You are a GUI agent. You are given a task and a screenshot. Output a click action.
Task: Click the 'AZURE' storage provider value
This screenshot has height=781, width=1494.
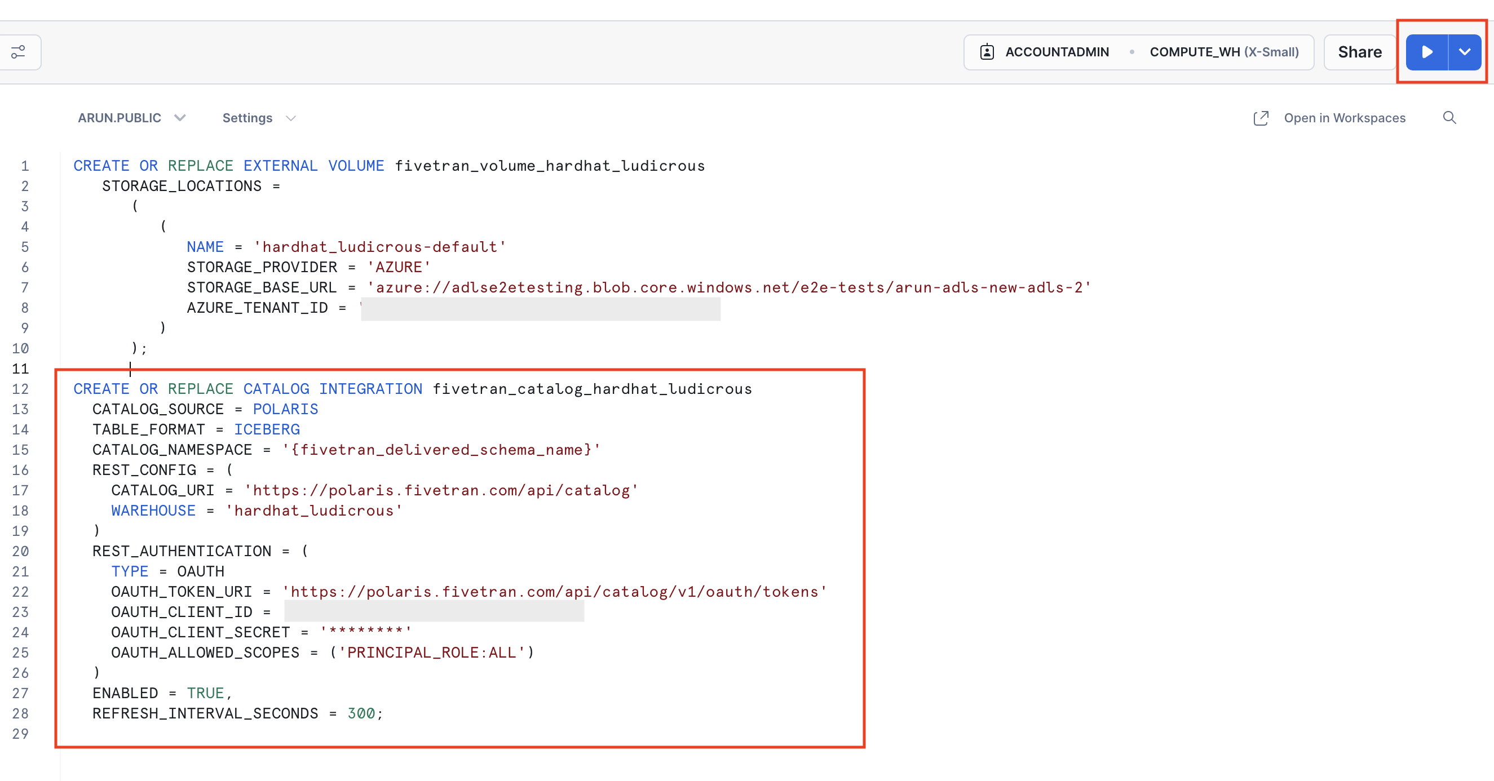point(399,267)
